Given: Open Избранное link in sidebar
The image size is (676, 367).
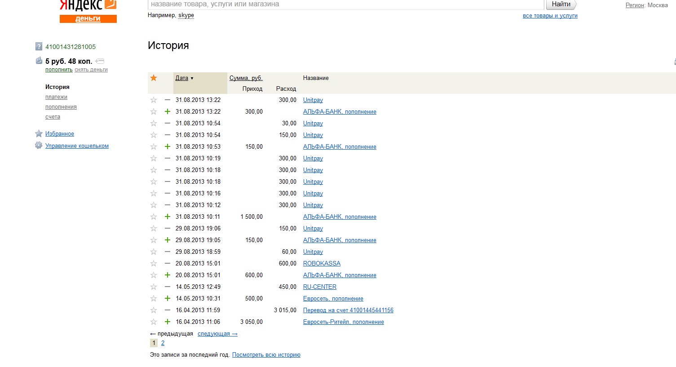Looking at the screenshot, I should 60,133.
